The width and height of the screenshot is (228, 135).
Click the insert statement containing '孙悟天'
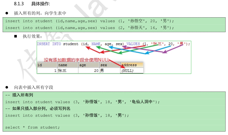click(89, 28)
